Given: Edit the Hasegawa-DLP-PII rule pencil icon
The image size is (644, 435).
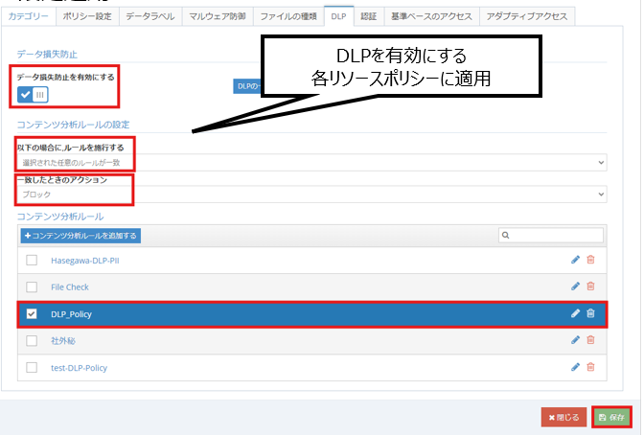Looking at the screenshot, I should [575, 260].
